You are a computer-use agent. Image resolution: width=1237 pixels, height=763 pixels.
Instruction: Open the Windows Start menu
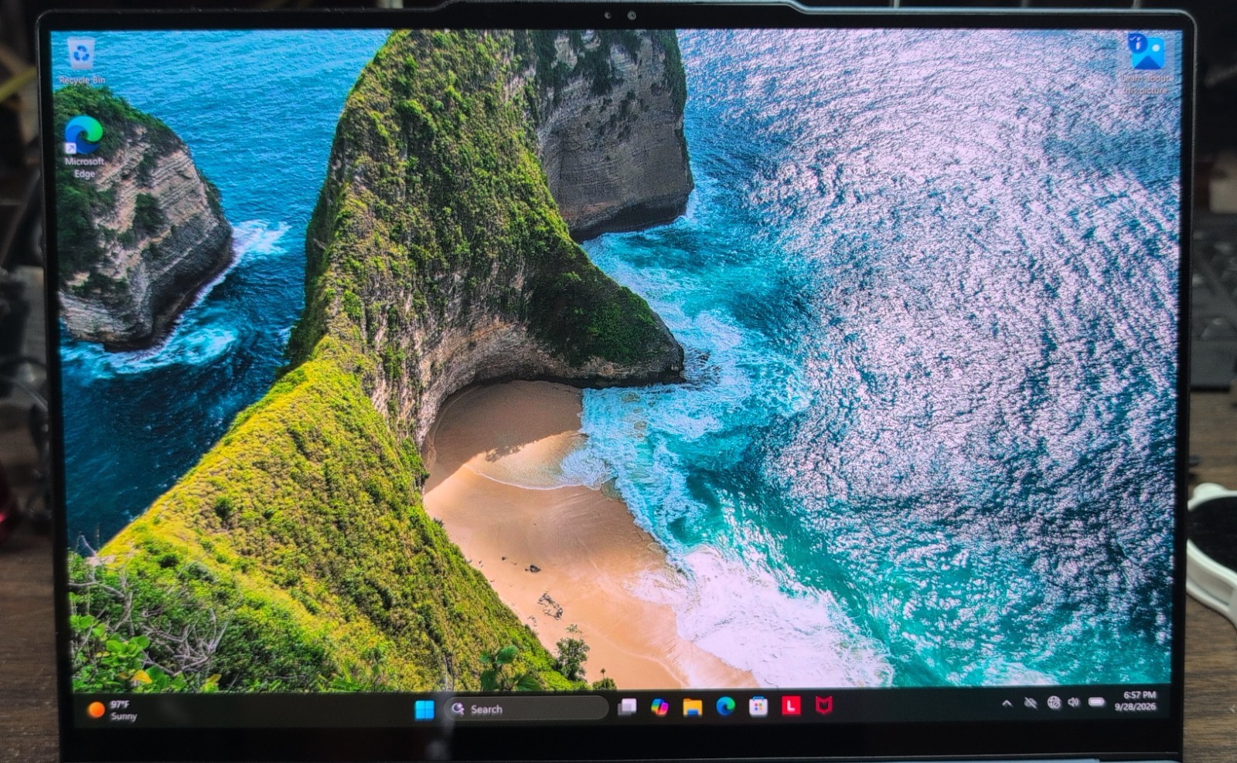424,709
